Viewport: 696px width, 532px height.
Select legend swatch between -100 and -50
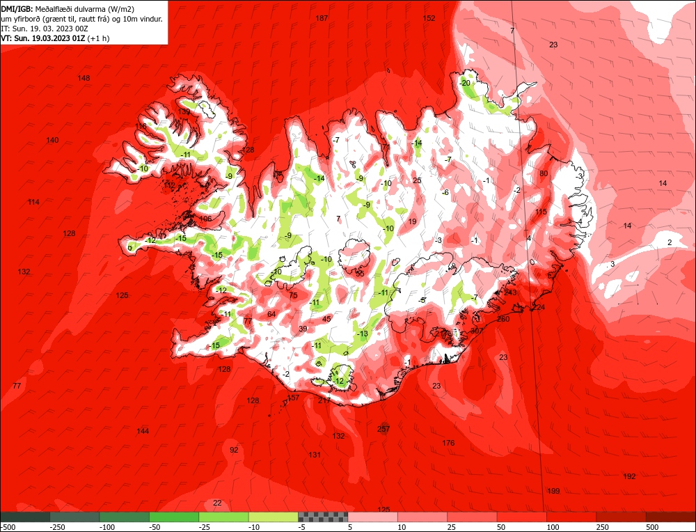click(x=125, y=517)
